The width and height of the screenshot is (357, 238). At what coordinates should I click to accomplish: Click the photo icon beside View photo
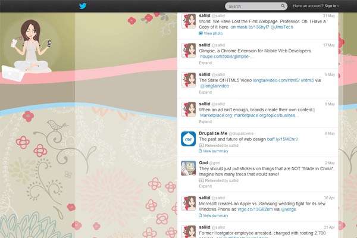coord(201,33)
